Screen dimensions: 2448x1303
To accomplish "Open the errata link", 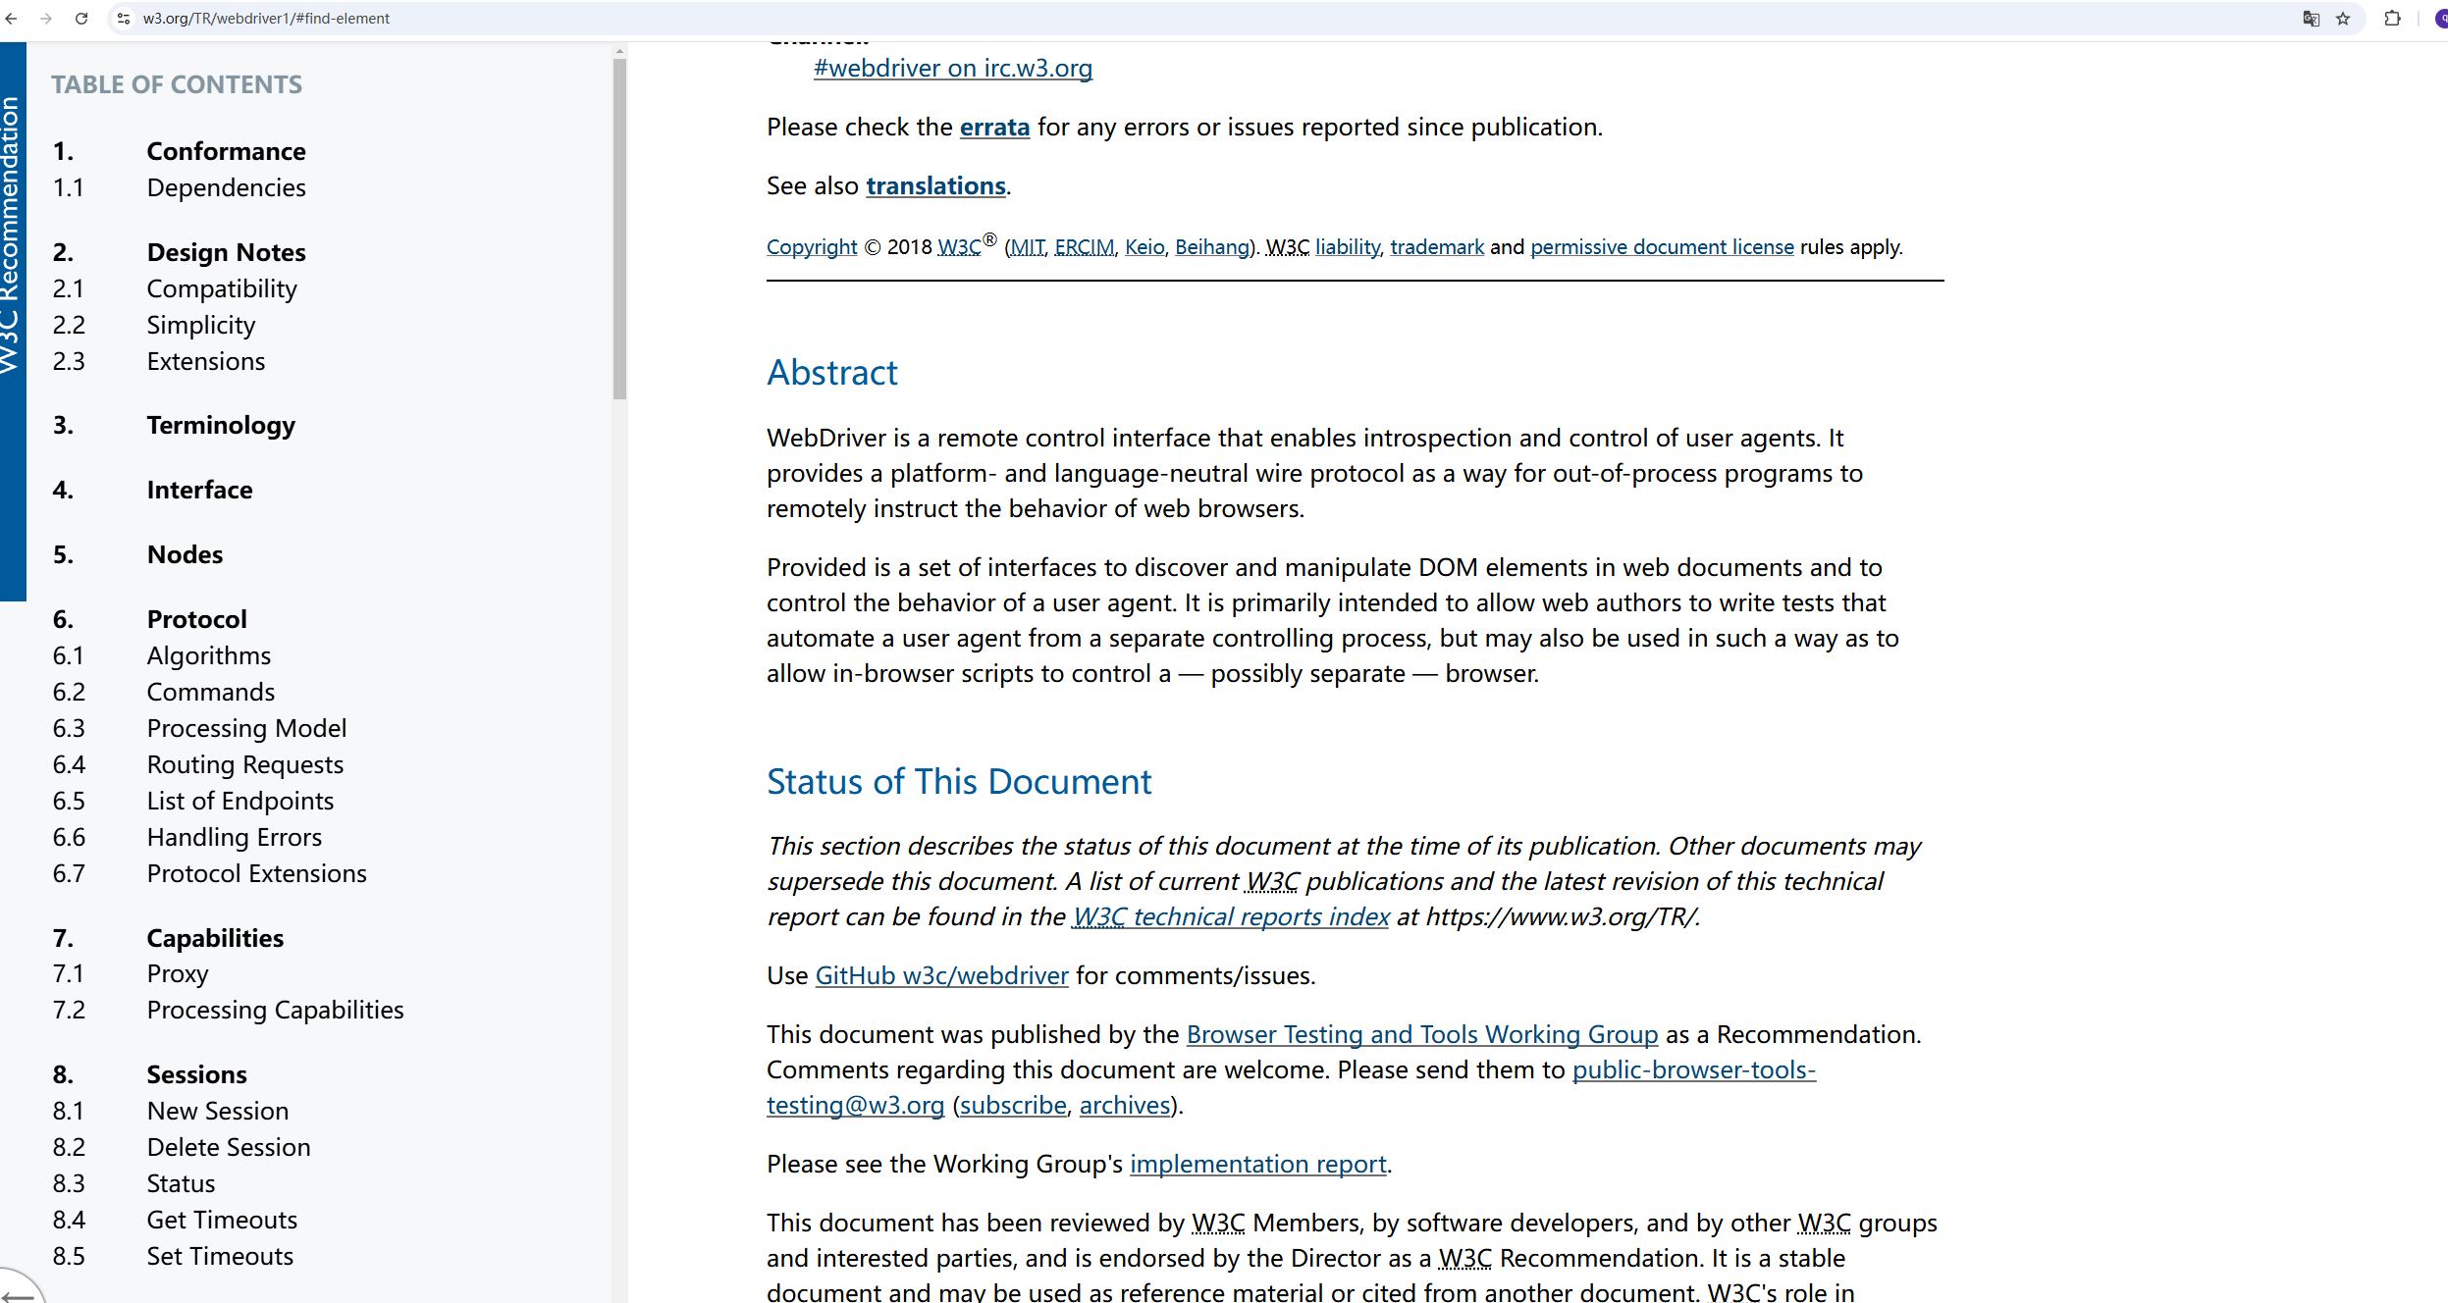I will click(x=993, y=128).
